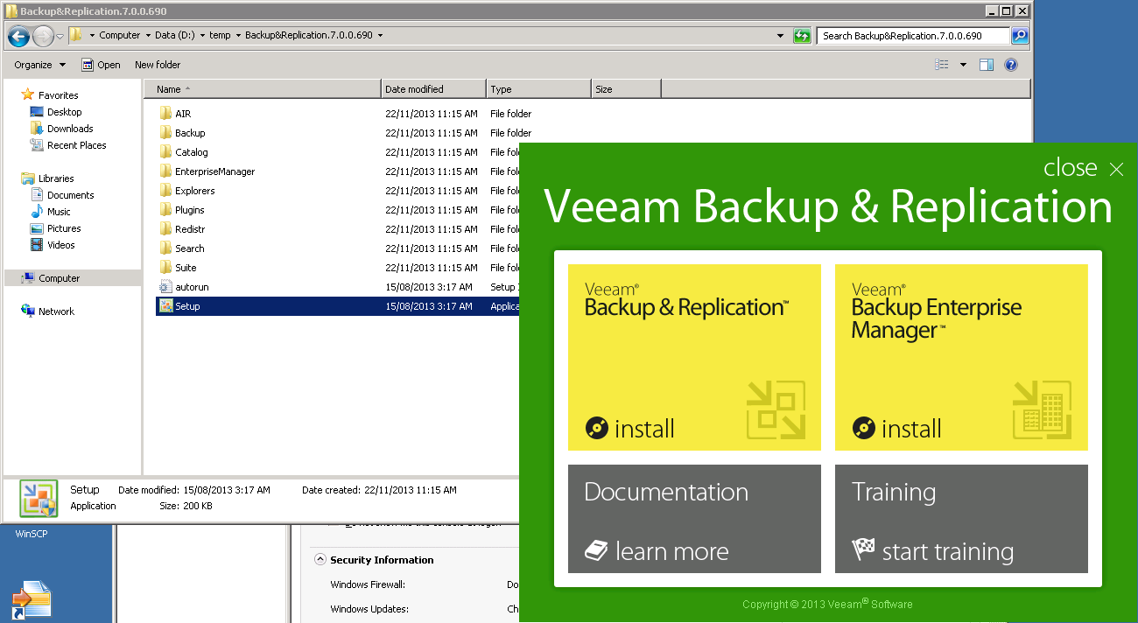Select the Suite folder icon
This screenshot has height=623, width=1138.
coord(166,268)
